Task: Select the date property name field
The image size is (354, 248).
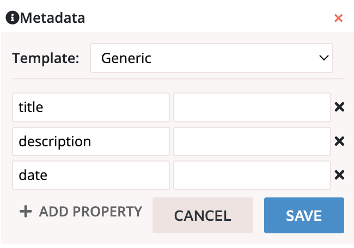Action: pos(91,175)
